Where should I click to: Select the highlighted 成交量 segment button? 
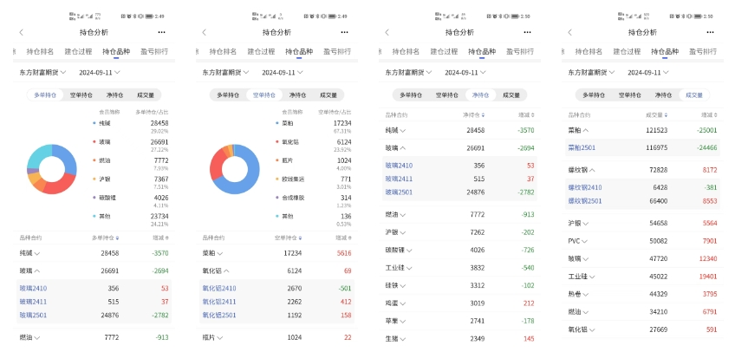click(x=694, y=95)
